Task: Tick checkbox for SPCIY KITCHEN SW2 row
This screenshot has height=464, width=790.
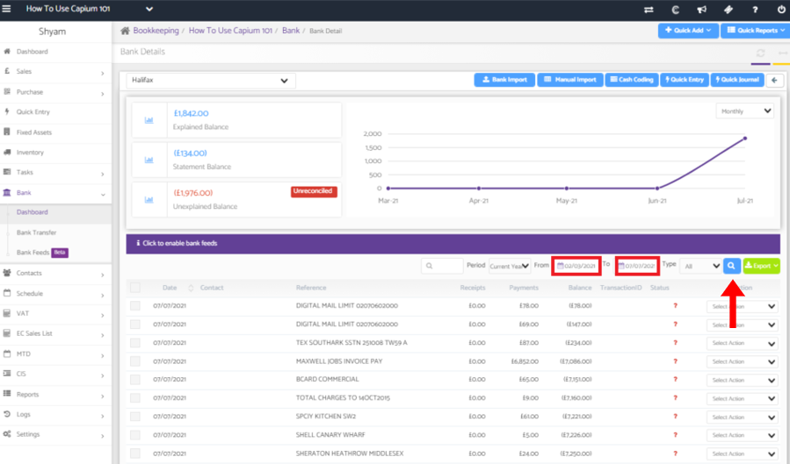Action: coord(135,417)
